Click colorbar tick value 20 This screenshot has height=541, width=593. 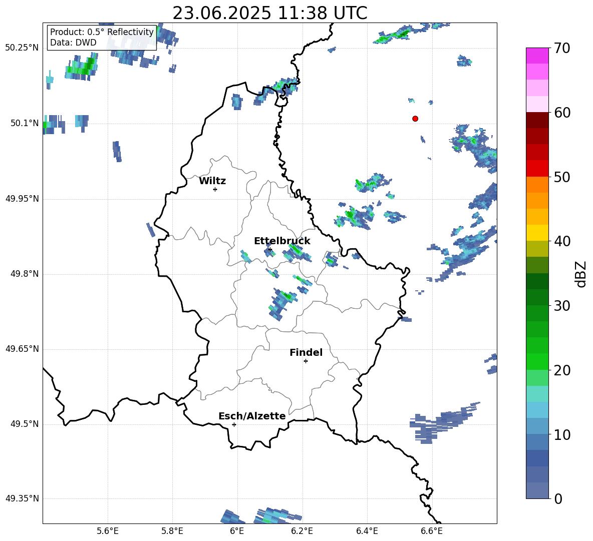coord(562,370)
